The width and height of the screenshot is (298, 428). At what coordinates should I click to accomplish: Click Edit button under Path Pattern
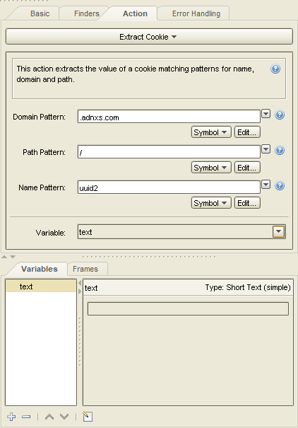(247, 168)
